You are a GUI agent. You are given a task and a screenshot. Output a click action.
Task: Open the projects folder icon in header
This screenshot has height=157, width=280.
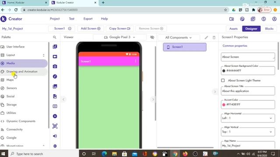(231, 19)
